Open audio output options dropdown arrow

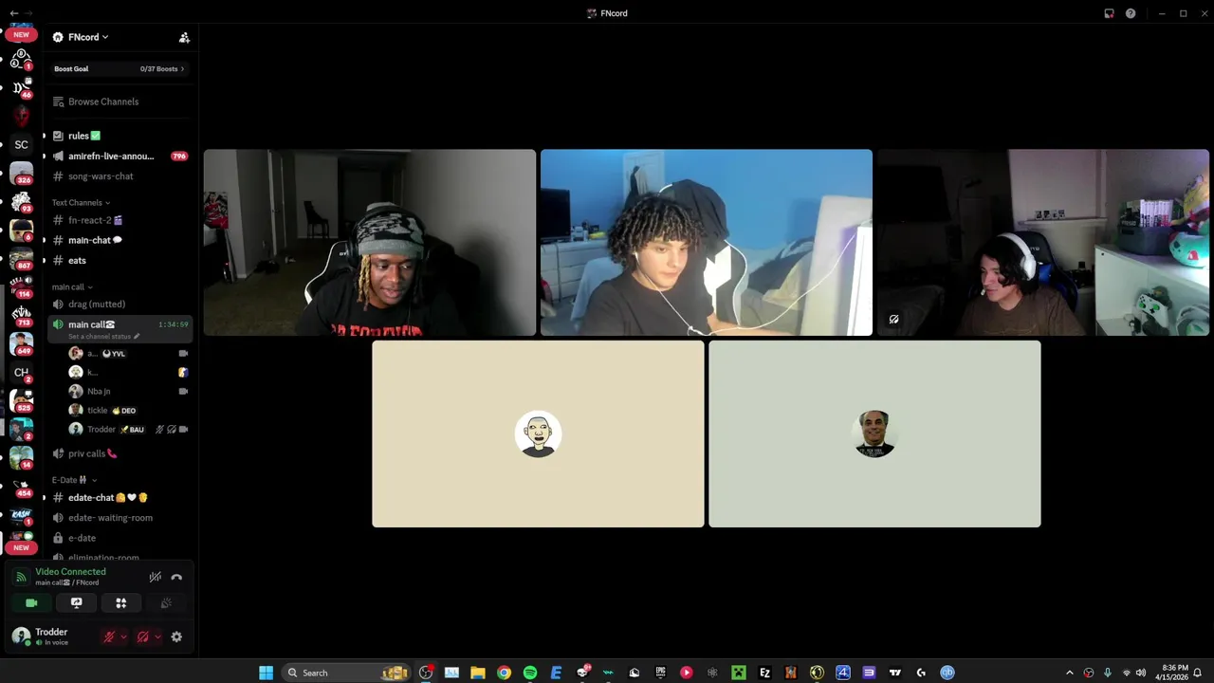(157, 637)
